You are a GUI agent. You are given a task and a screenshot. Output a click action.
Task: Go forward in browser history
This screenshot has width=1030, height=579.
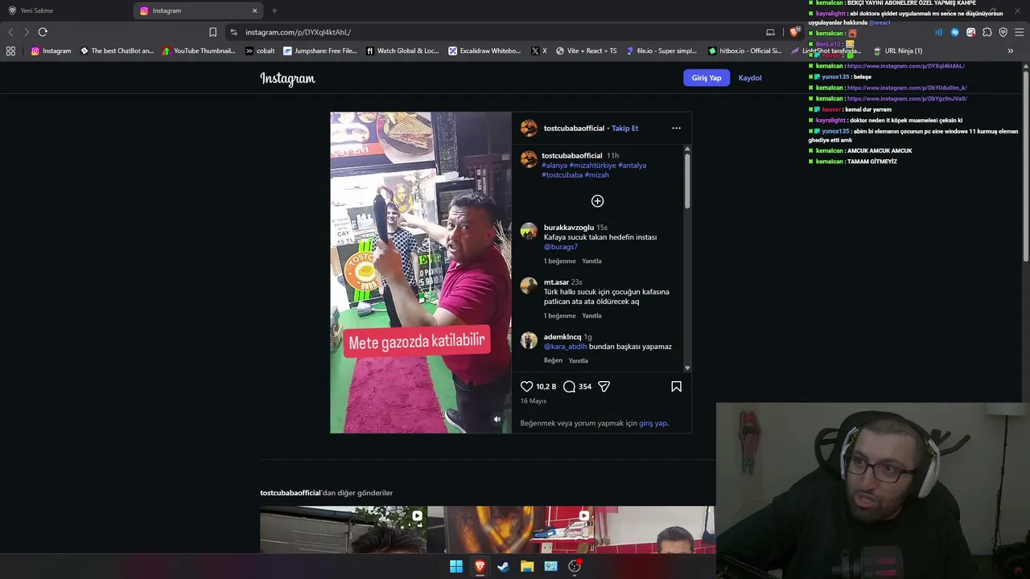click(x=26, y=32)
